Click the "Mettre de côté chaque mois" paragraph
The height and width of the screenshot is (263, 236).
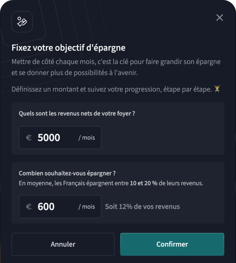[x=116, y=62]
